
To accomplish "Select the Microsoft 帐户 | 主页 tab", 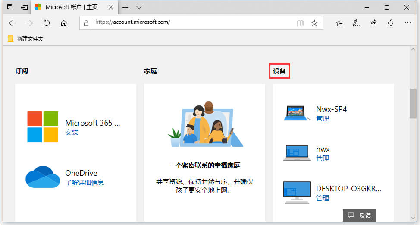I will coord(75,7).
